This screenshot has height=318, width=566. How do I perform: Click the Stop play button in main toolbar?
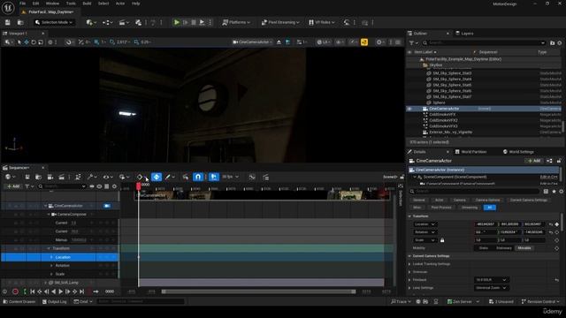[x=194, y=22]
